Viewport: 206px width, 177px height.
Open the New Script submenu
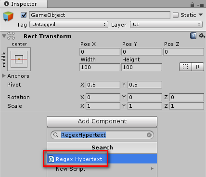click(102, 169)
